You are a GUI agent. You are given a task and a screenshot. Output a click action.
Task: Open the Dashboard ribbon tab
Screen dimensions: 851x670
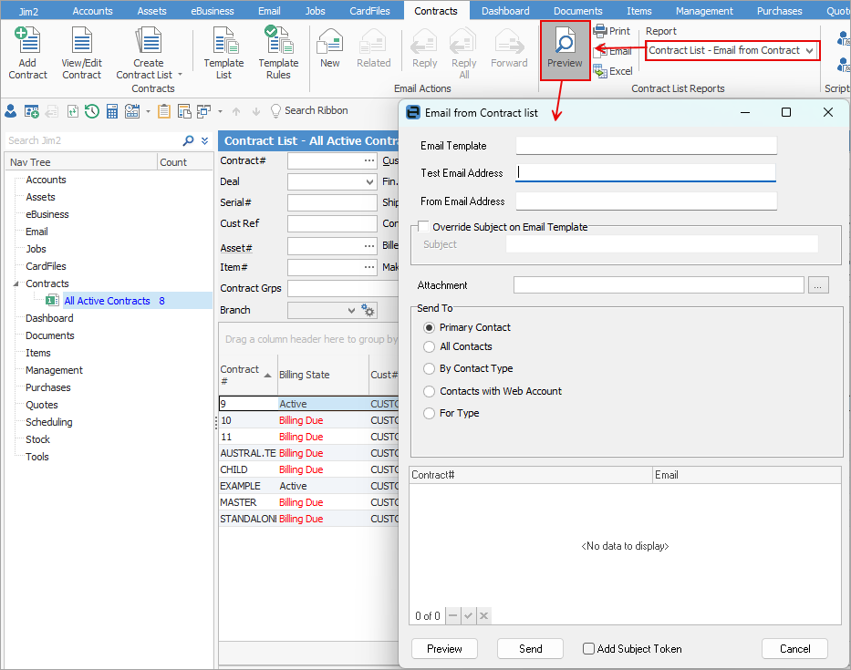[505, 11]
